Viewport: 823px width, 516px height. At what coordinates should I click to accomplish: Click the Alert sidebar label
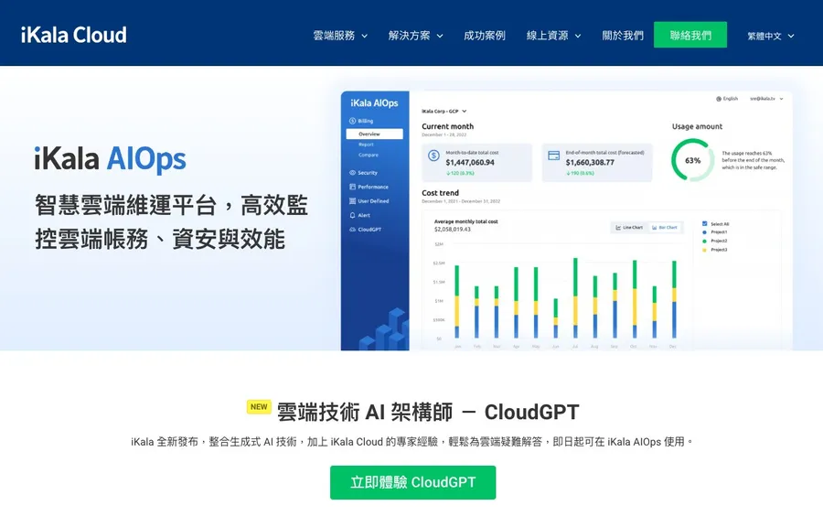(x=364, y=215)
